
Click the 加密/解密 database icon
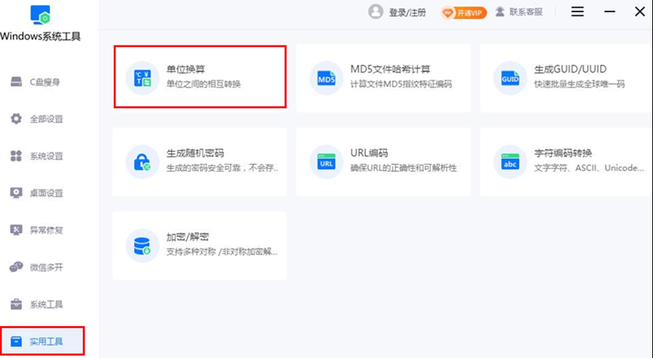[142, 245]
